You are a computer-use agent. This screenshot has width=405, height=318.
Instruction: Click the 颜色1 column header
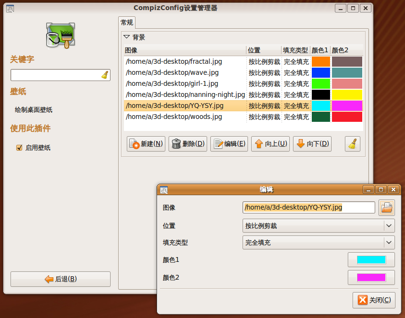[x=320, y=50]
